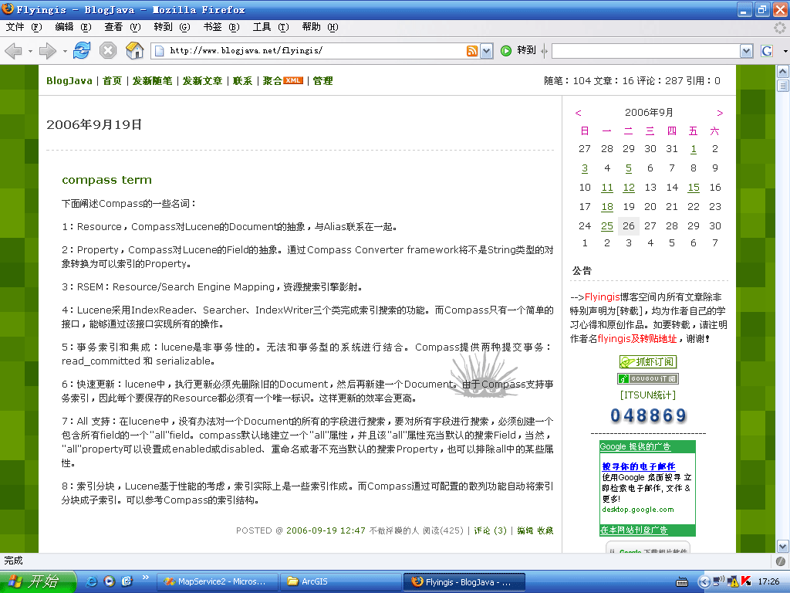Screen dimensions: 790x593
Task: Click the third quick launch icon
Action: 127,581
